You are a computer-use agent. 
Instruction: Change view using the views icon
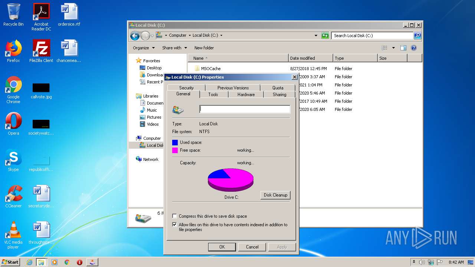pos(384,48)
